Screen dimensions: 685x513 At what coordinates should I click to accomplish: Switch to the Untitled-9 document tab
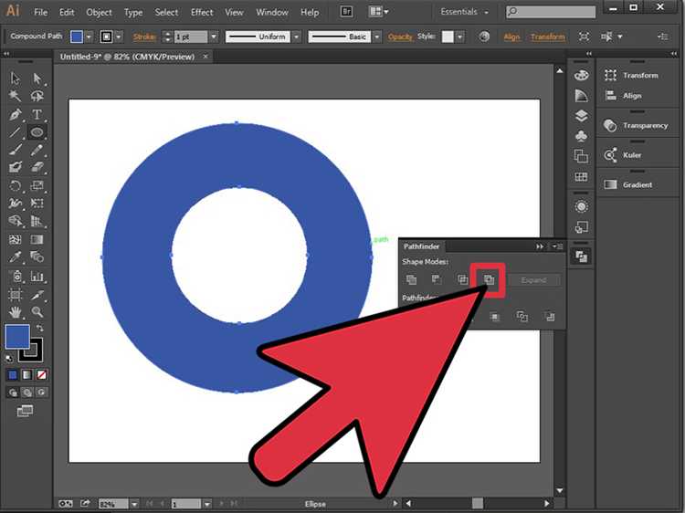pyautogui.click(x=128, y=57)
